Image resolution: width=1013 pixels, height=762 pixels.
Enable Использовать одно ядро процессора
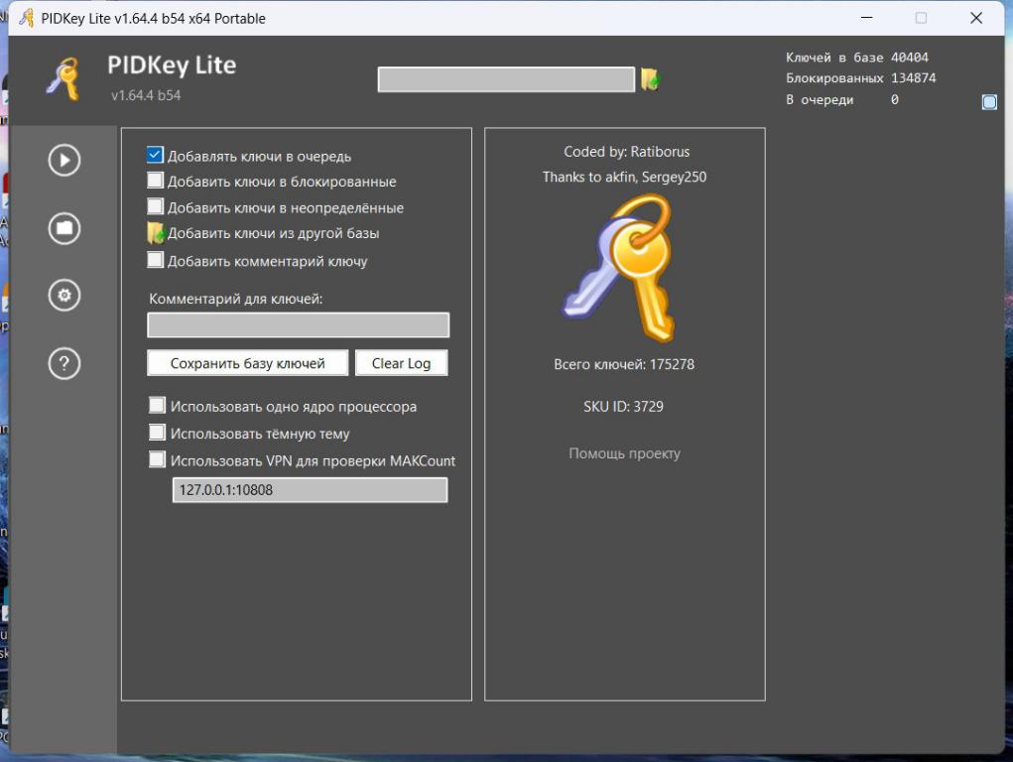click(157, 406)
